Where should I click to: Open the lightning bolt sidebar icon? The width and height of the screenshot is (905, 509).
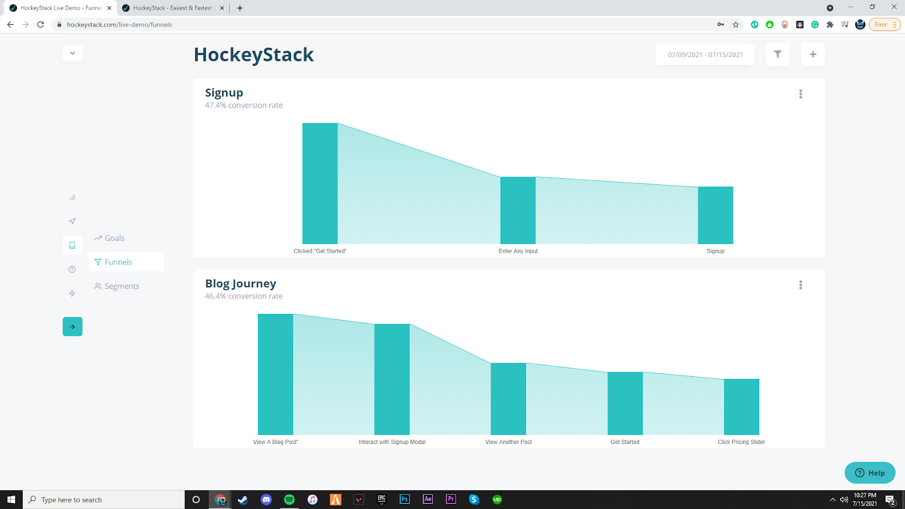(72, 294)
